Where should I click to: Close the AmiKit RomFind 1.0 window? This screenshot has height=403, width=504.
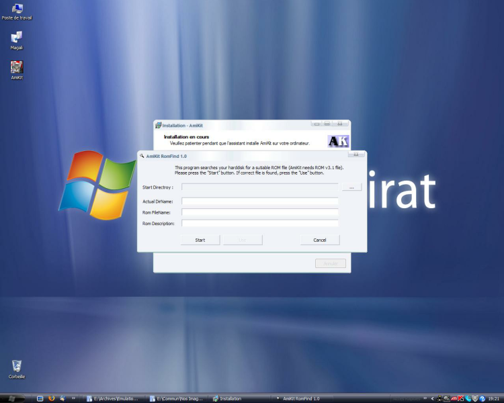click(x=355, y=154)
